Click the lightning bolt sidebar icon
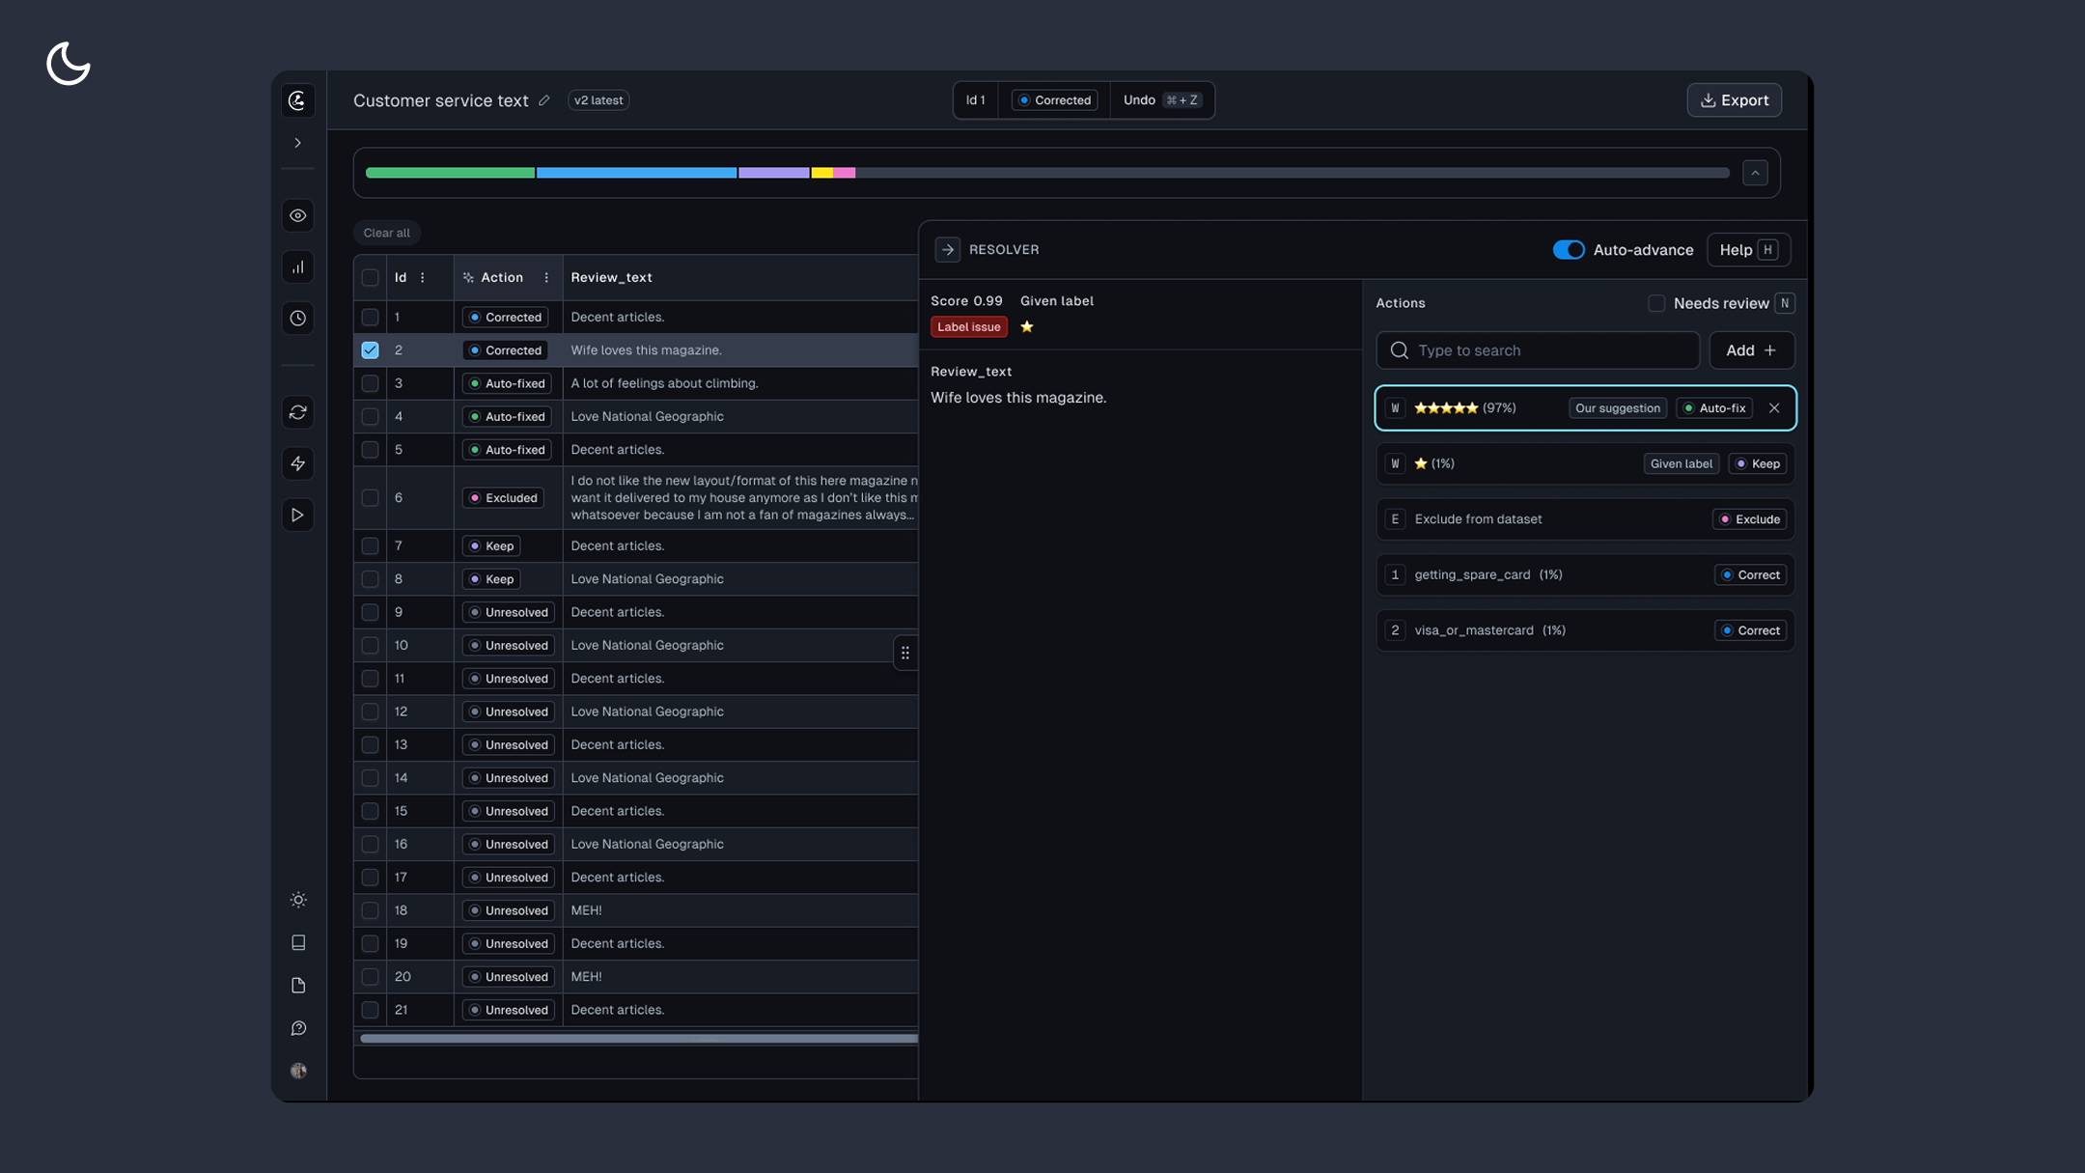 (x=297, y=463)
